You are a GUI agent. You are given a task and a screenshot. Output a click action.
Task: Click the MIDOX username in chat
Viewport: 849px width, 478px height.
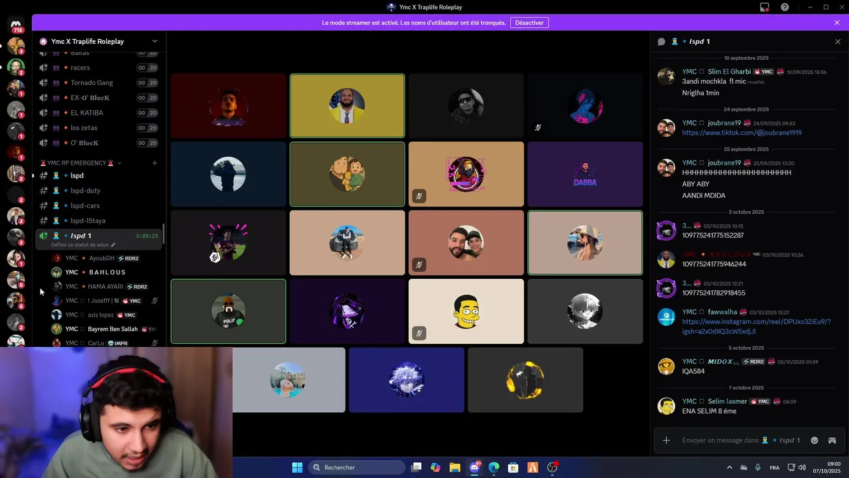(720, 362)
